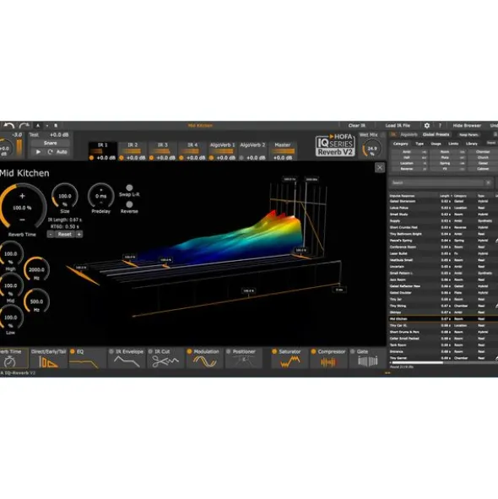498x499 pixels.
Task: Open the IR Envelope module icon
Action: [127, 361]
